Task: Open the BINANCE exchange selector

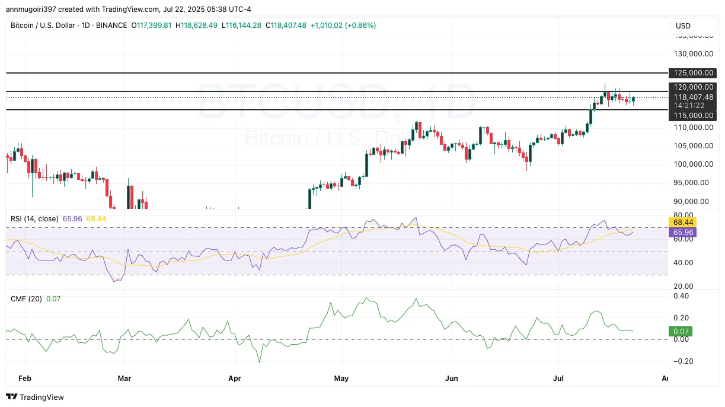Action: point(113,26)
